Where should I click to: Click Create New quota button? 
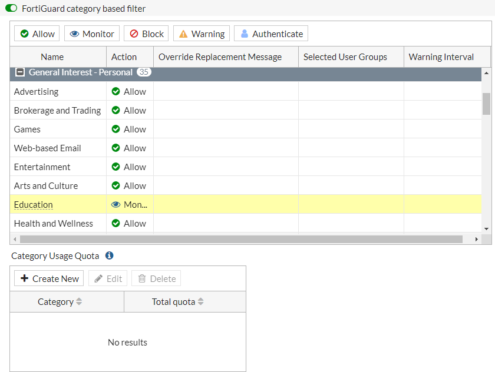[x=49, y=278]
